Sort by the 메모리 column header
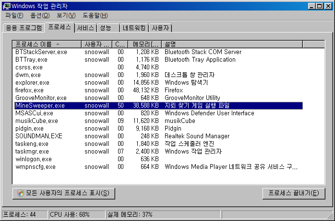This screenshot has height=221, width=335. (144, 44)
